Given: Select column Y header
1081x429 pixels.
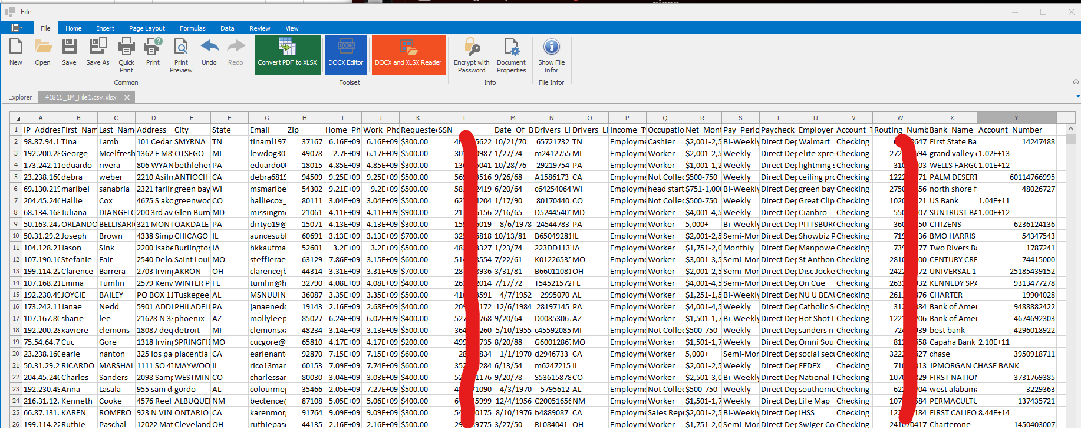Looking at the screenshot, I should tap(1016, 118).
